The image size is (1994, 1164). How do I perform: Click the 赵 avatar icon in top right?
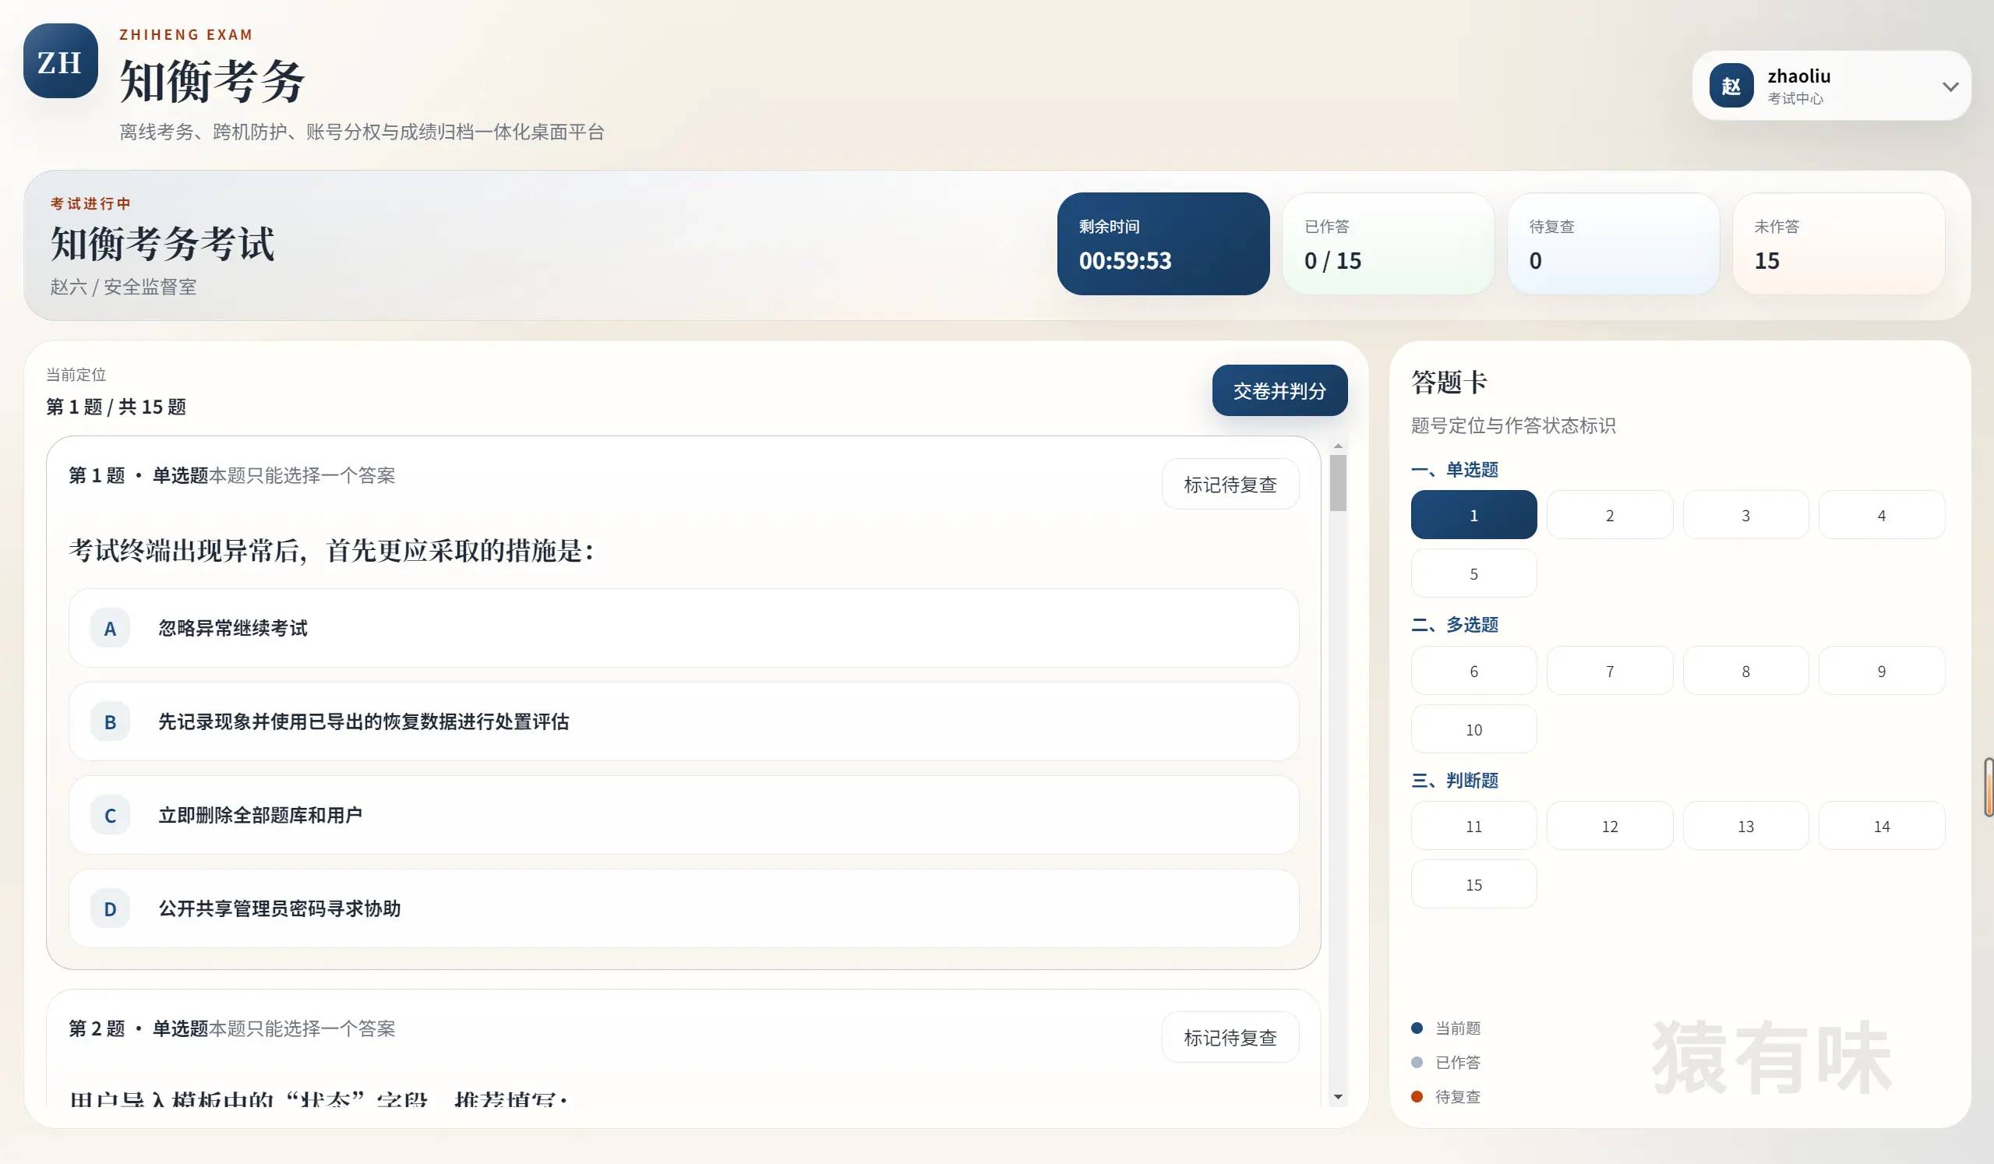click(x=1731, y=86)
